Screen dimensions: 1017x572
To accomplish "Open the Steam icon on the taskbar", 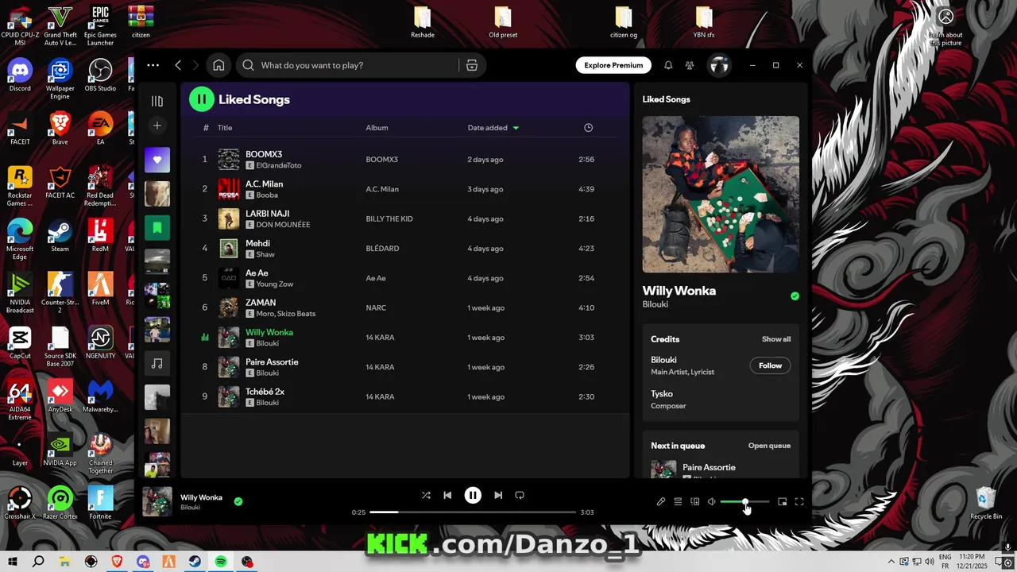I will [195, 562].
